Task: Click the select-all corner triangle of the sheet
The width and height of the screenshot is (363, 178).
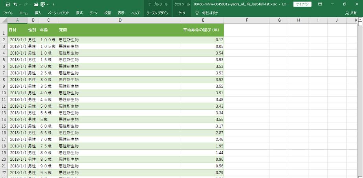Action: click(4, 20)
